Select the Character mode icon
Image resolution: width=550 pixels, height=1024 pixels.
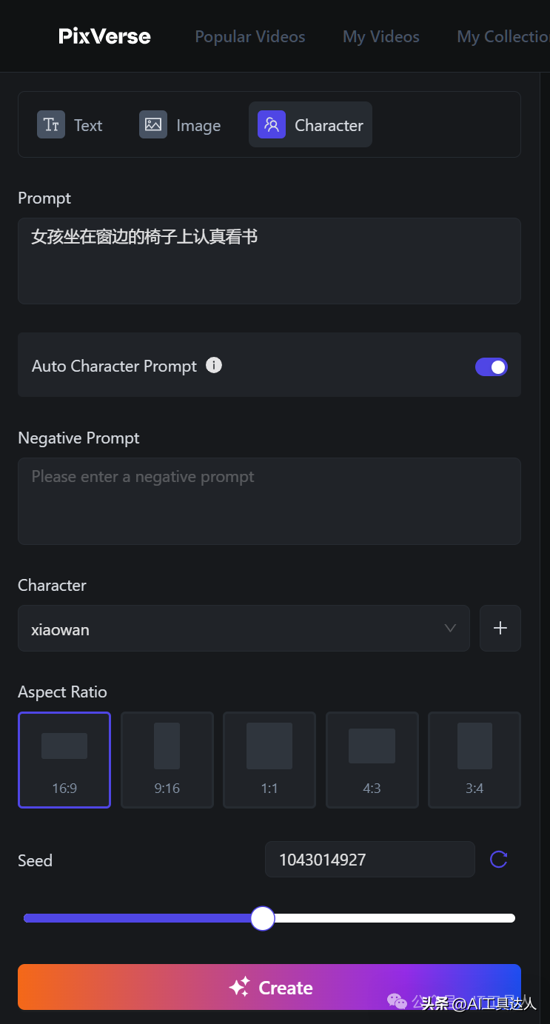[272, 124]
